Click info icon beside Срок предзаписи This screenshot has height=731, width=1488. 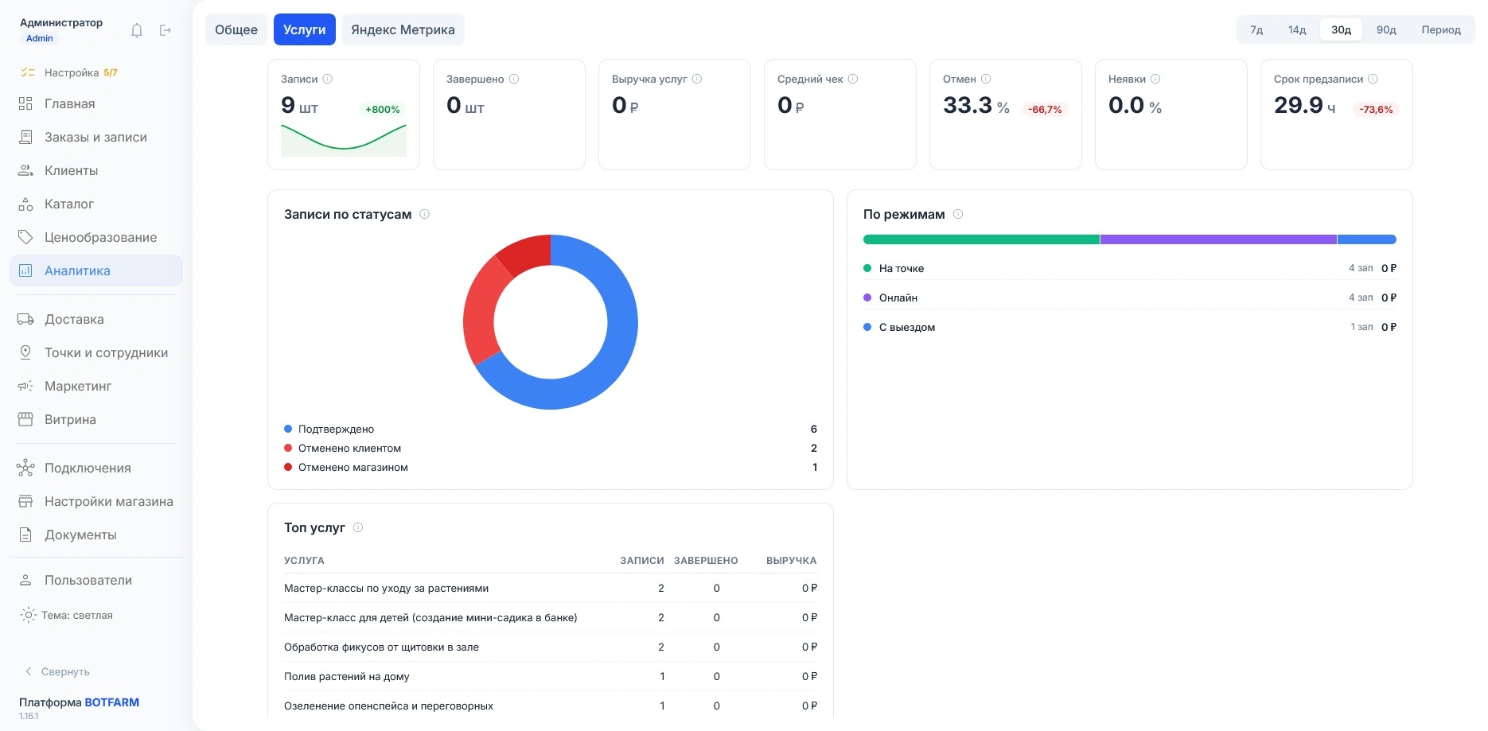point(1373,79)
